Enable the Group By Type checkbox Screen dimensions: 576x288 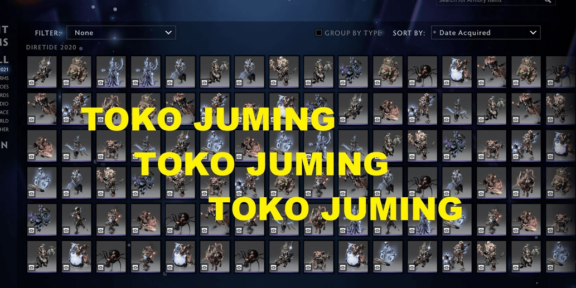pos(319,33)
